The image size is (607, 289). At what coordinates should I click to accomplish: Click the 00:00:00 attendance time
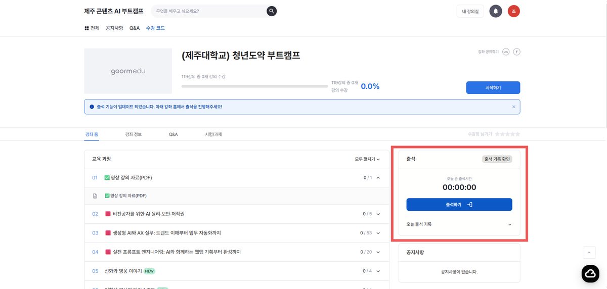pyautogui.click(x=459, y=187)
